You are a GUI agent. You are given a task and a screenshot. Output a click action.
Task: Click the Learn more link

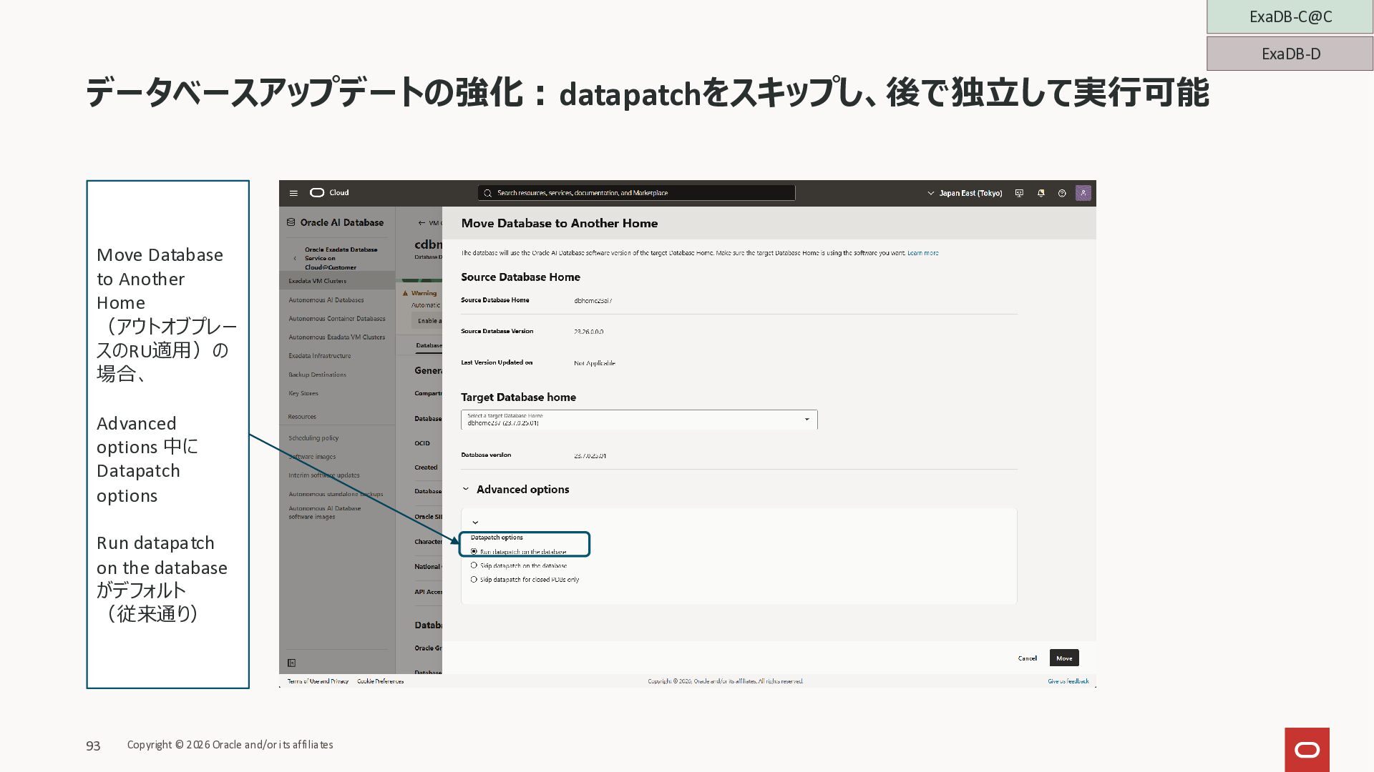click(922, 253)
